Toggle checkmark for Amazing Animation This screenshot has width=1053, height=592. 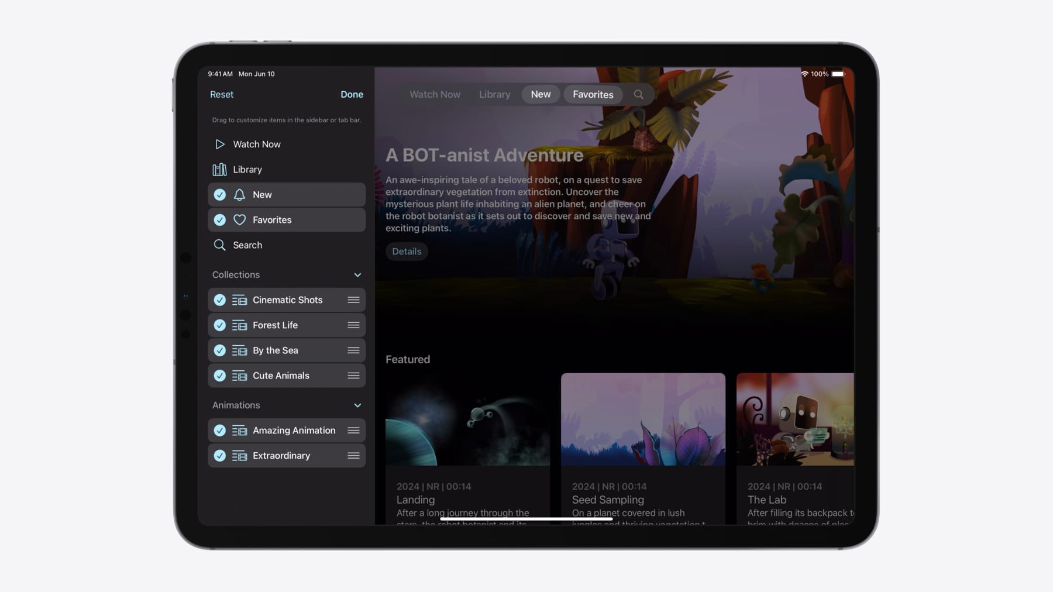tap(219, 431)
